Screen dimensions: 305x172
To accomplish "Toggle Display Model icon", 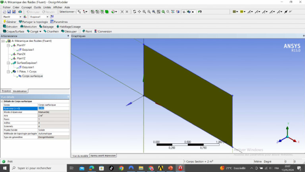I will [x=189, y=12].
